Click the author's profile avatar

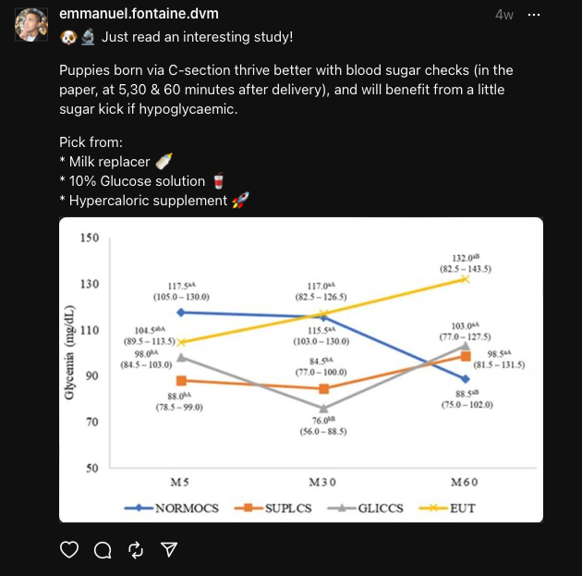pyautogui.click(x=31, y=25)
